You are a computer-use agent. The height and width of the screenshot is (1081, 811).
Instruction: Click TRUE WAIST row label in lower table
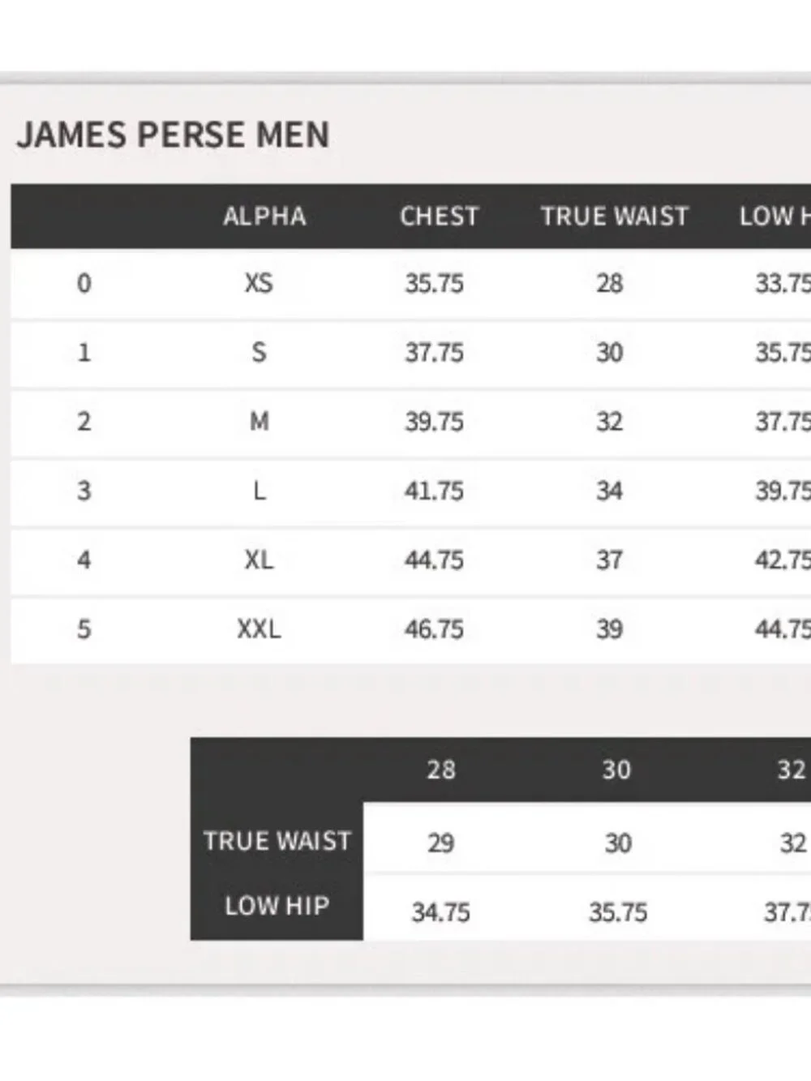point(277,841)
